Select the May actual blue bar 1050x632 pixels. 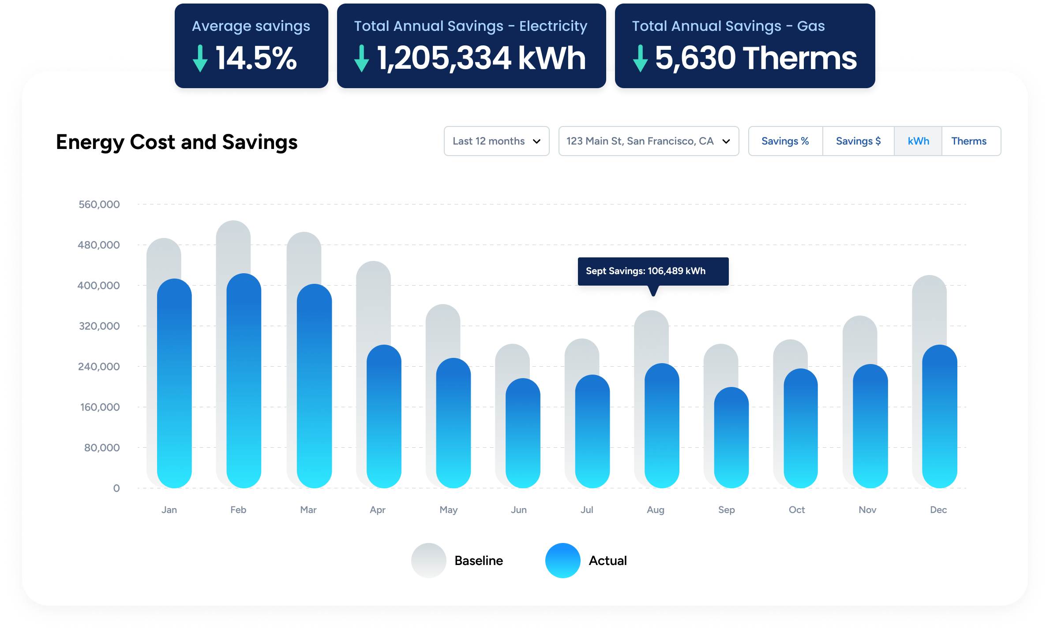pyautogui.click(x=453, y=423)
